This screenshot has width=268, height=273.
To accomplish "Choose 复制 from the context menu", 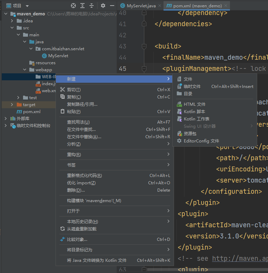I will 115,97.
